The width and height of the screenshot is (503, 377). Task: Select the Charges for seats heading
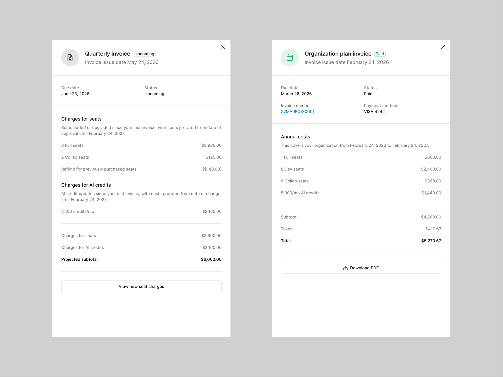[81, 119]
